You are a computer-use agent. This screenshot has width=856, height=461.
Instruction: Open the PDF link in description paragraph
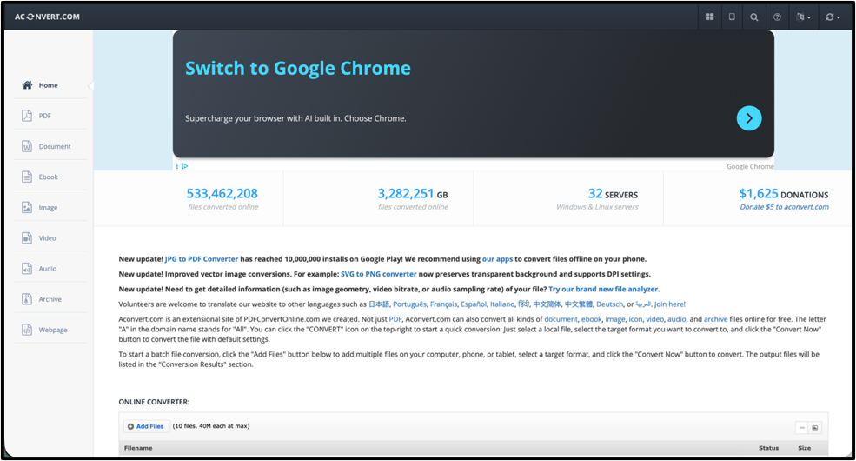pos(395,319)
